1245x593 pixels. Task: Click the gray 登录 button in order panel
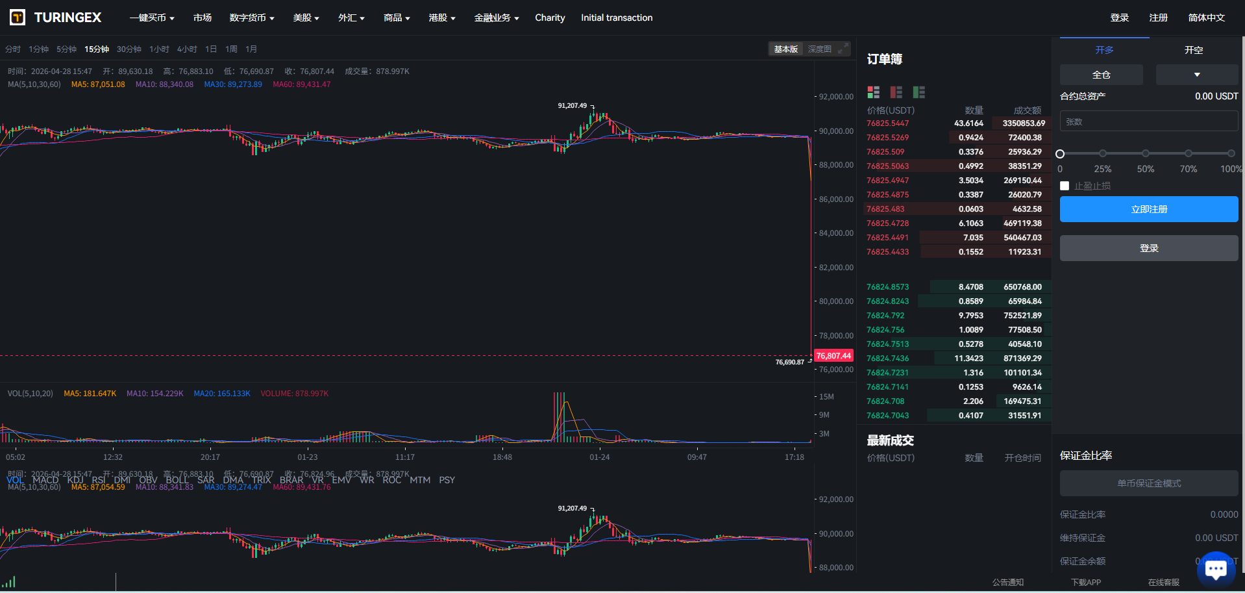pos(1148,248)
